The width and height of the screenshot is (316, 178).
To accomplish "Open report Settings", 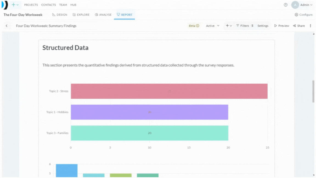I will click(x=263, y=26).
